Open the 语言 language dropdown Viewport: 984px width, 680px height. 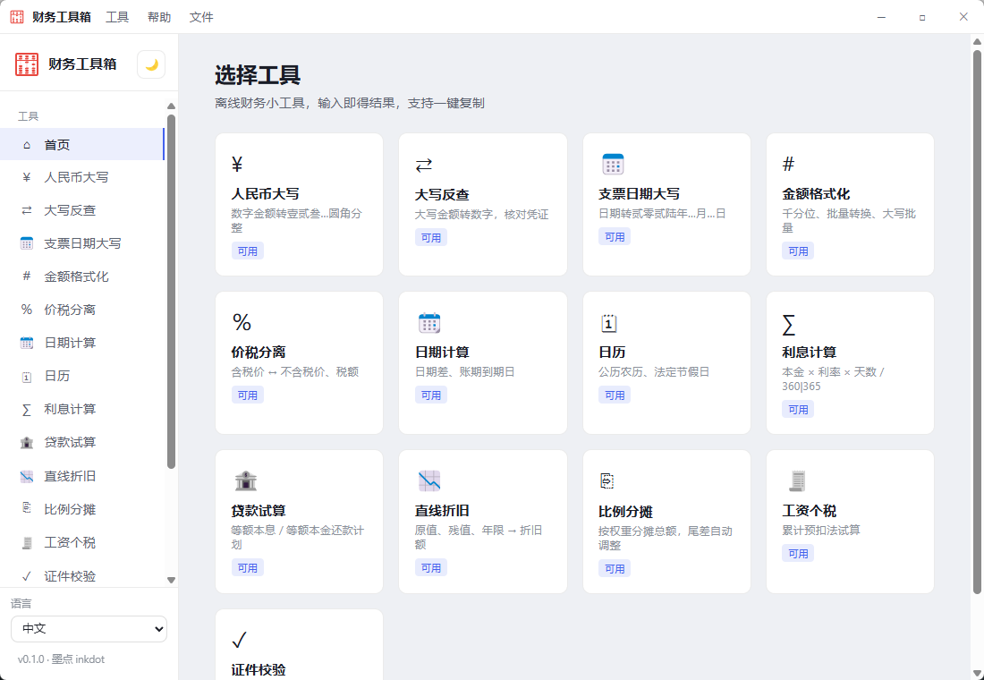(89, 628)
